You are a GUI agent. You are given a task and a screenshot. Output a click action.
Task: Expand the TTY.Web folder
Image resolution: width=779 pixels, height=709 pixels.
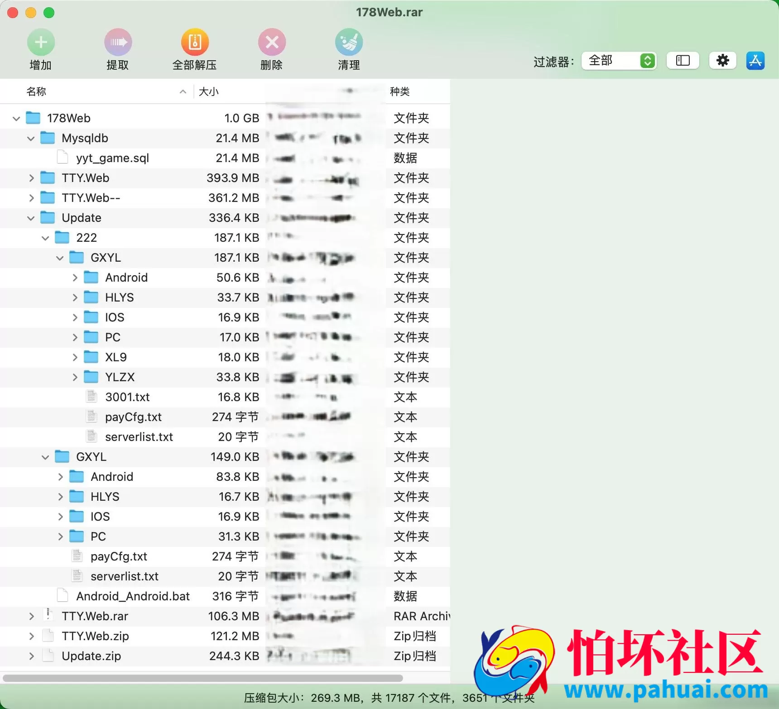[31, 178]
